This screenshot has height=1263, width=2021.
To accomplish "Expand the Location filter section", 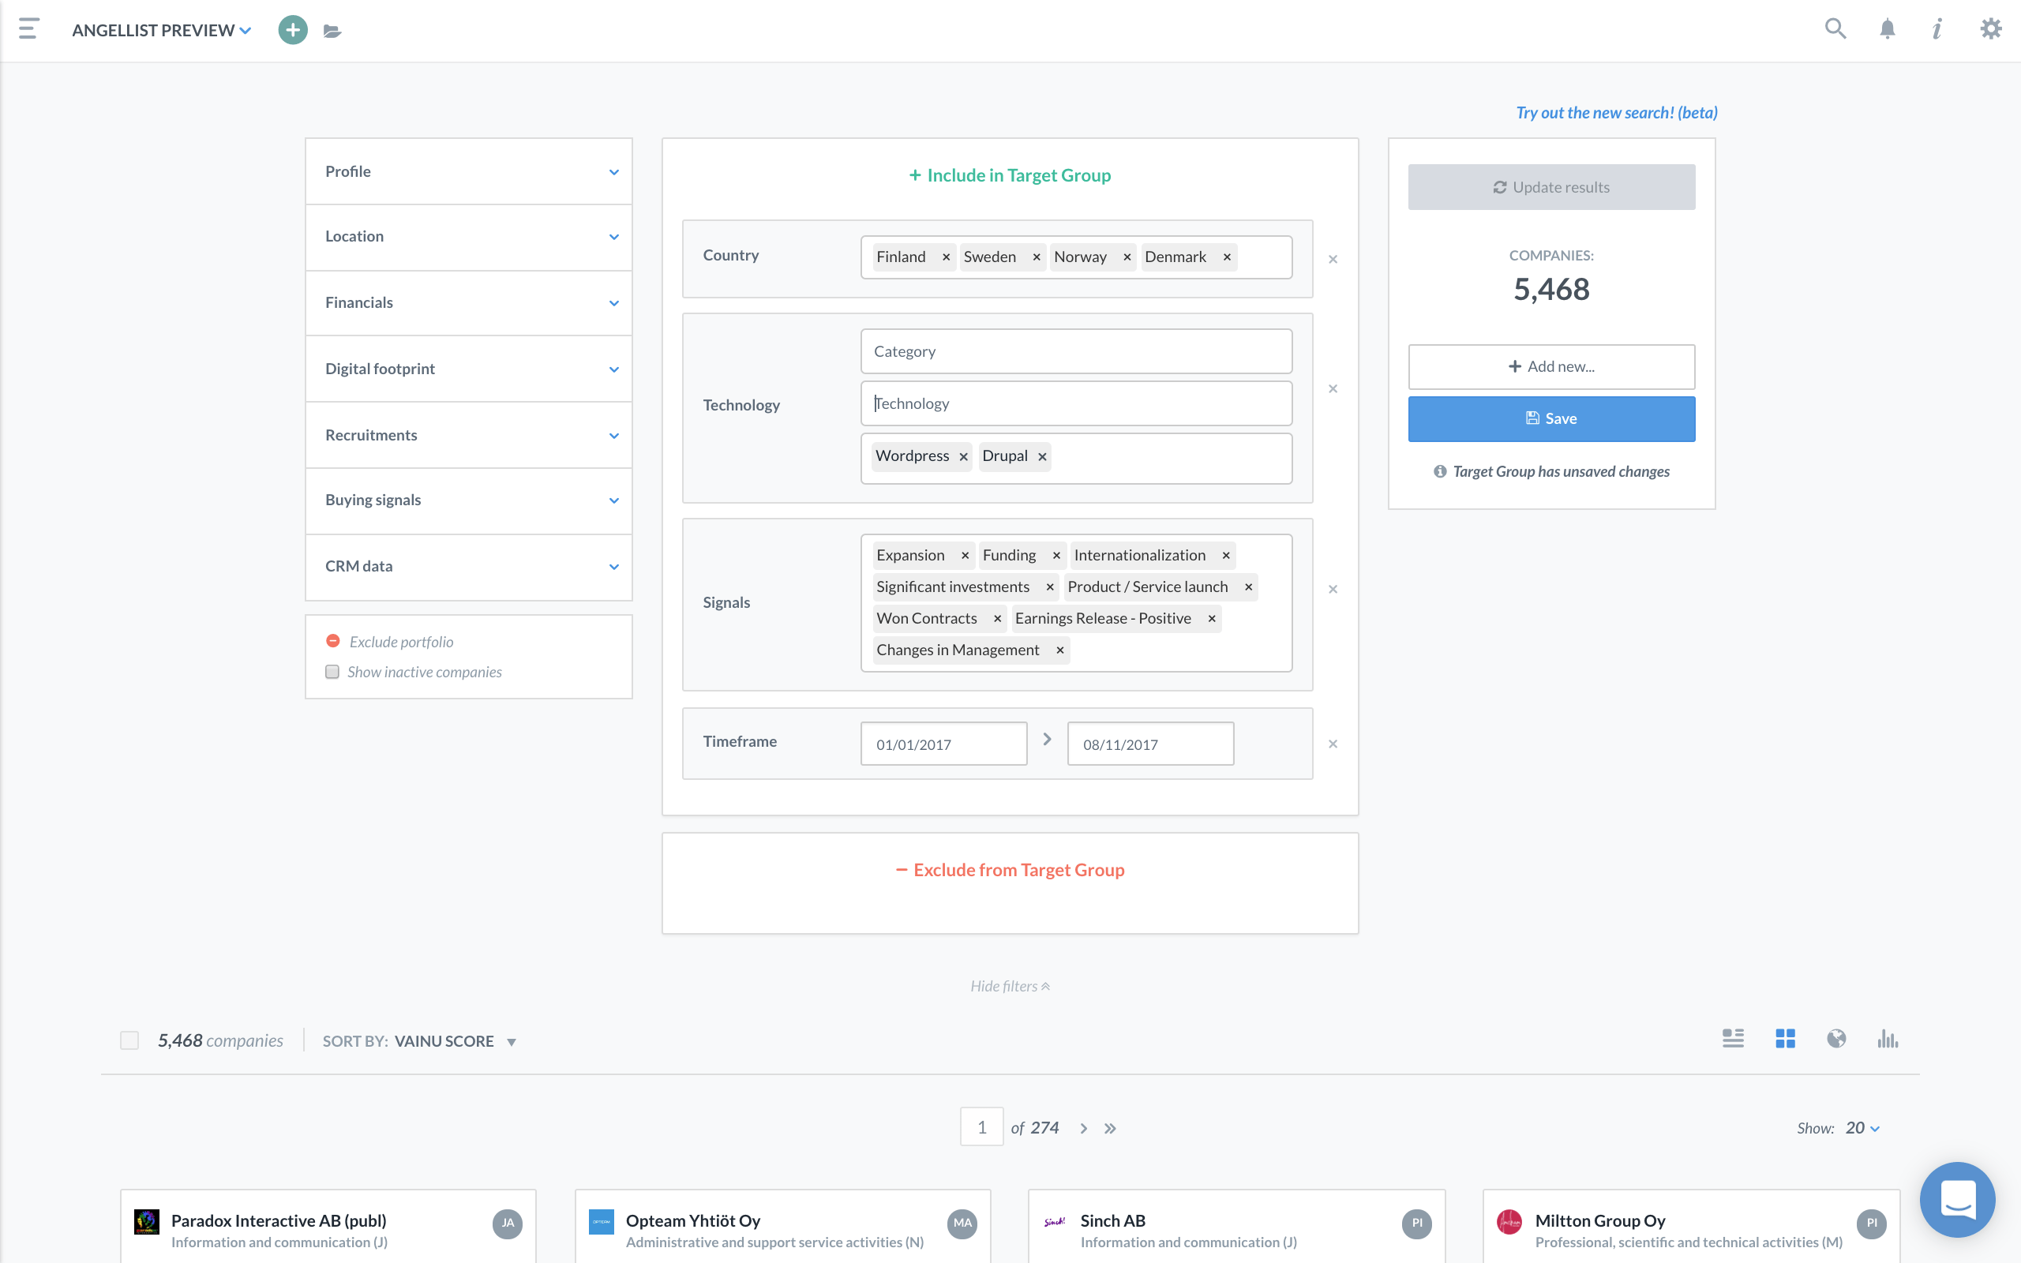I will click(x=468, y=236).
